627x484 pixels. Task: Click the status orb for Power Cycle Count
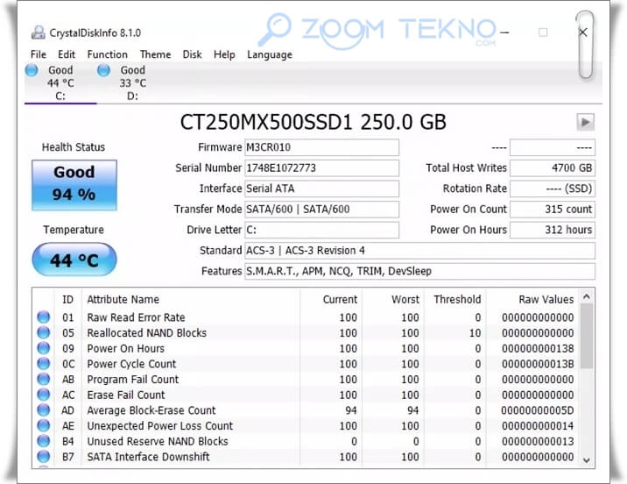pos(44,364)
